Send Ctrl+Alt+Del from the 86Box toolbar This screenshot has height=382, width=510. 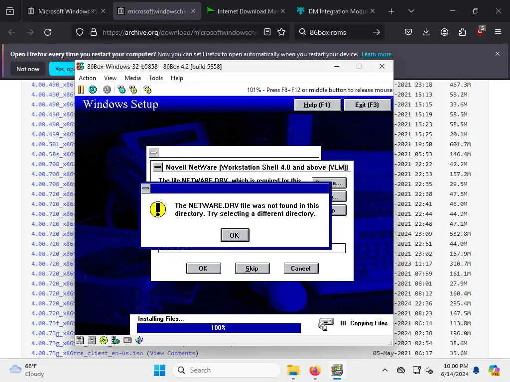click(122, 90)
